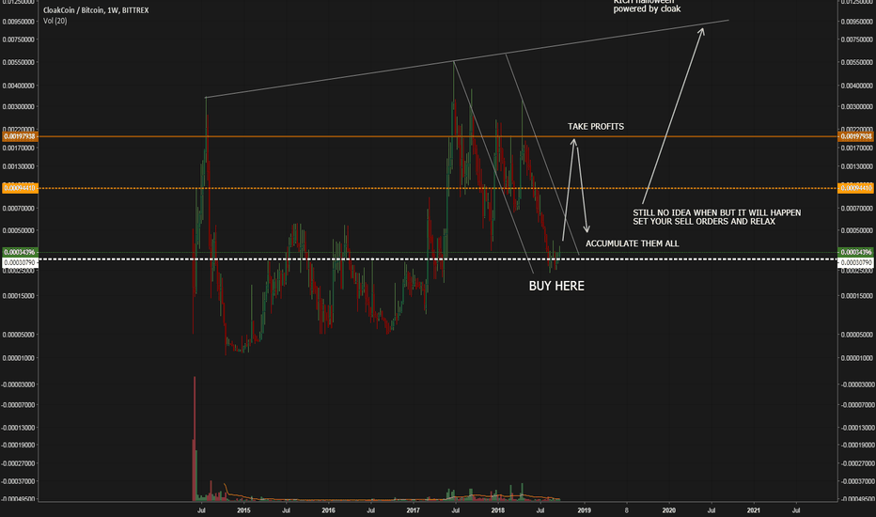Click 0.00550000 on the right price axis
The width and height of the screenshot is (876, 517).
[x=856, y=63]
